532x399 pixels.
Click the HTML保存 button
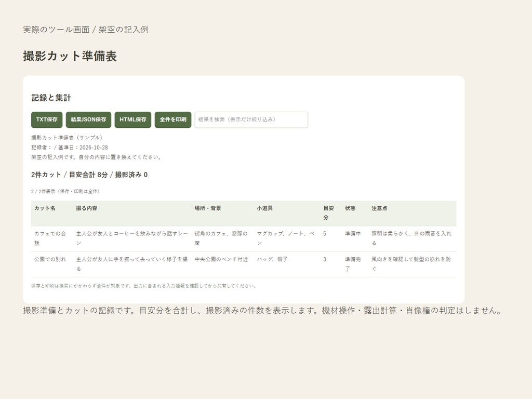click(133, 120)
